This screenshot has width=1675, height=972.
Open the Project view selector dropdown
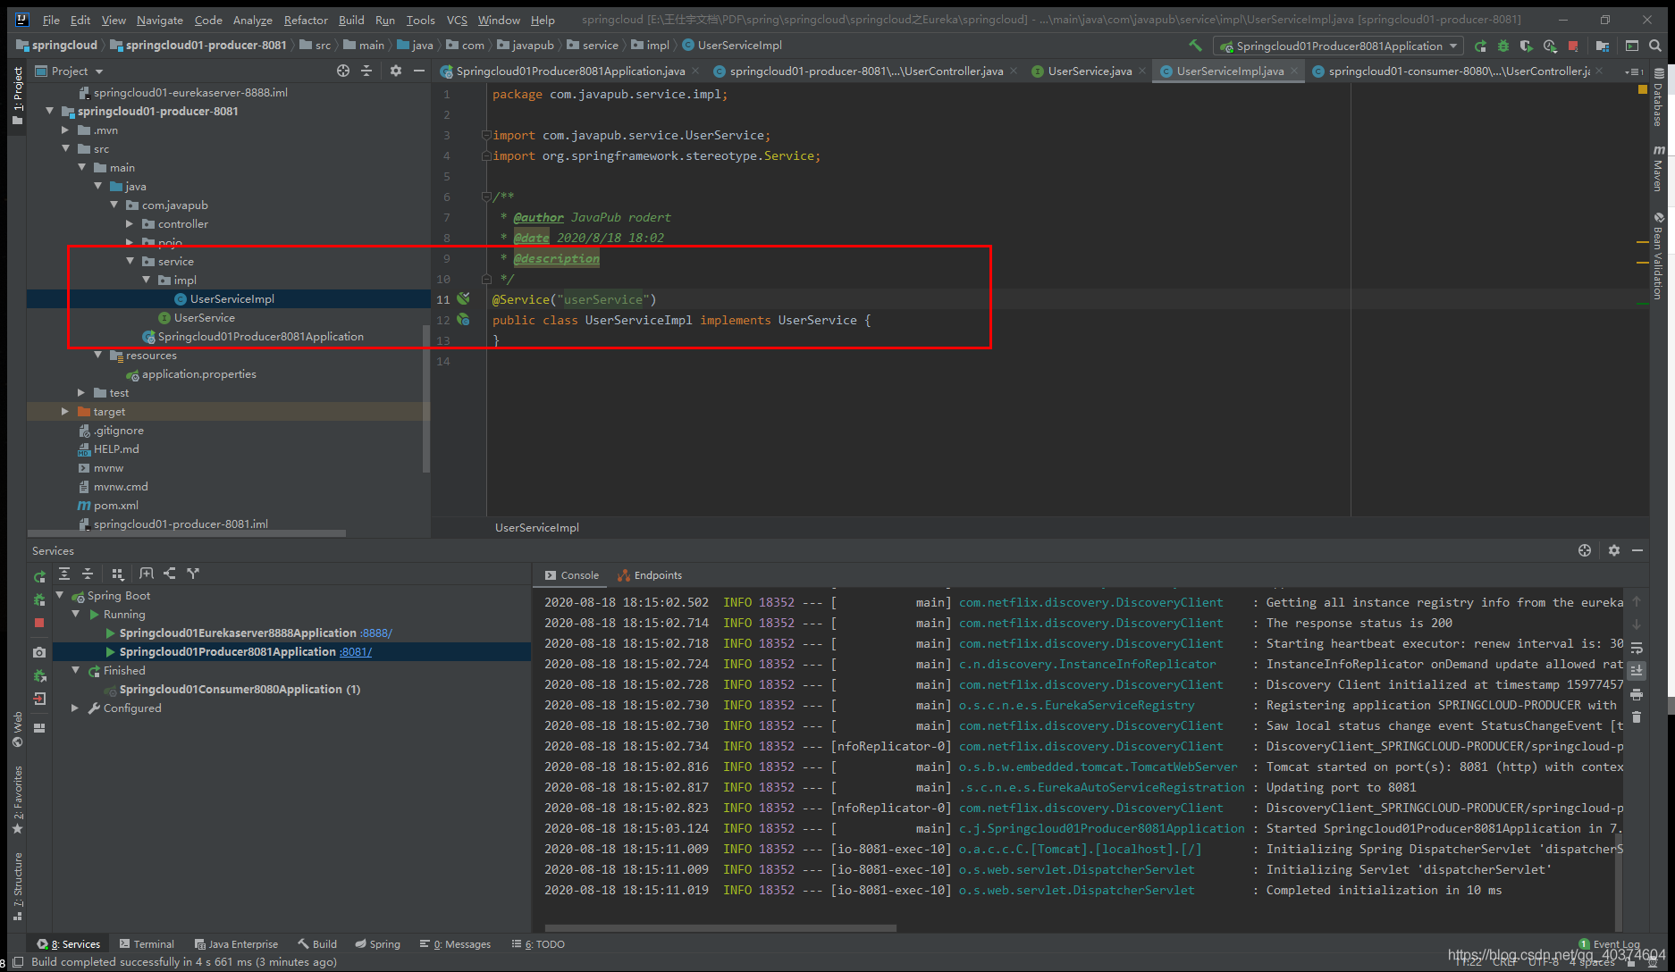70,71
